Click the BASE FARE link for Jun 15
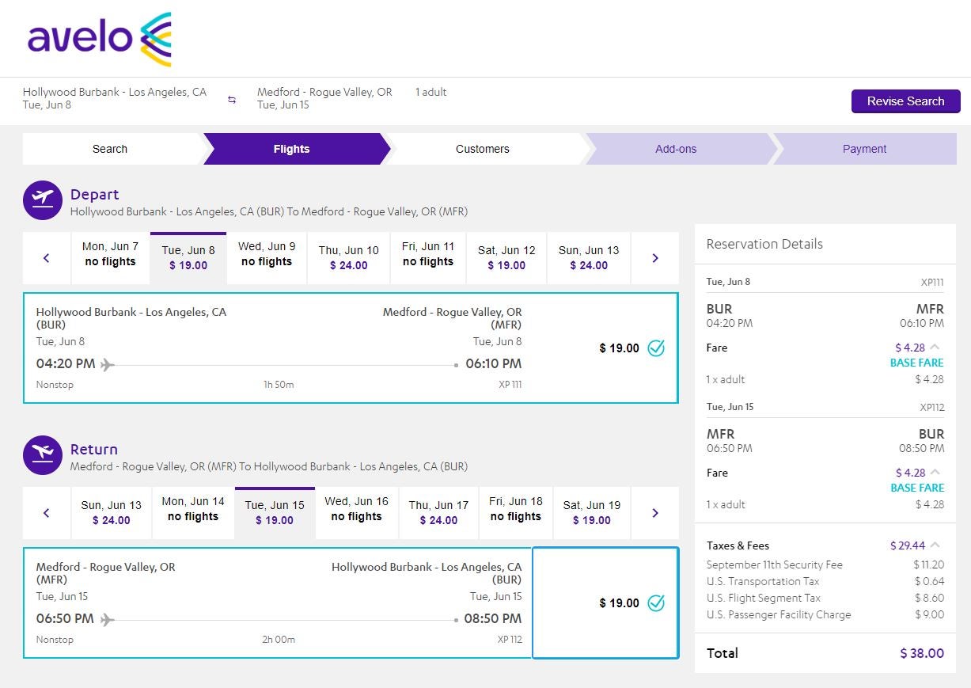Viewport: 971px width, 688px height. (917, 488)
